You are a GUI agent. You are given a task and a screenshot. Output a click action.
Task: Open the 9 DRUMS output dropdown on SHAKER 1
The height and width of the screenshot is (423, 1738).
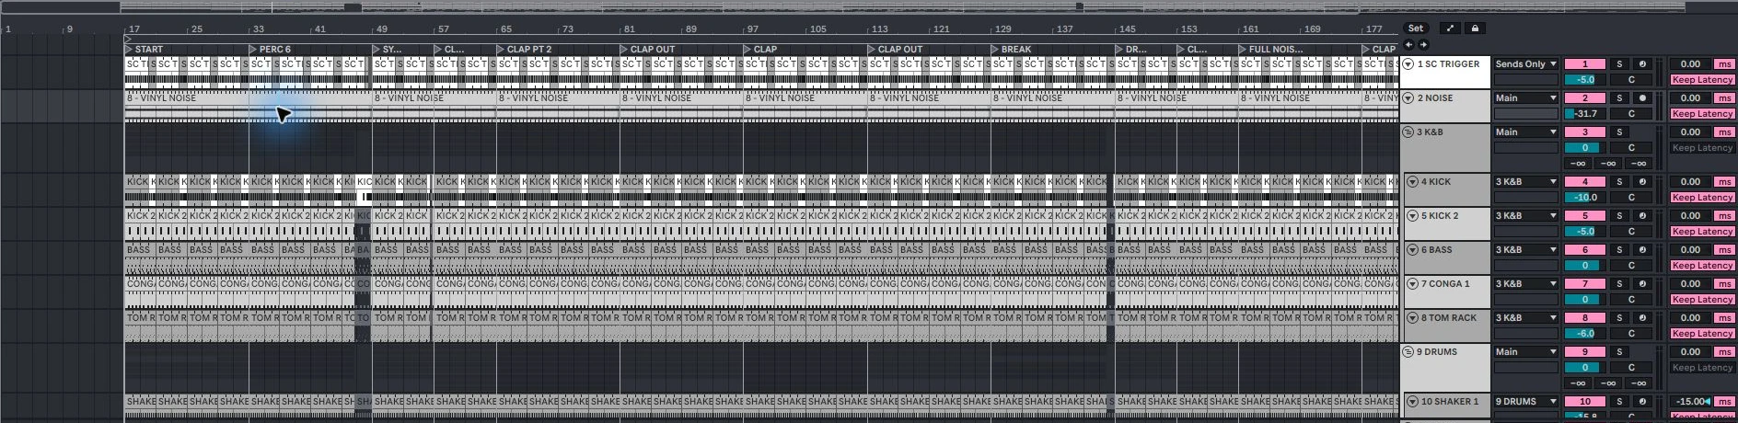click(1525, 402)
